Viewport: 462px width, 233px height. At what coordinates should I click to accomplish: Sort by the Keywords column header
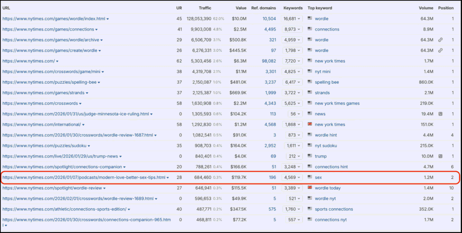(x=293, y=8)
